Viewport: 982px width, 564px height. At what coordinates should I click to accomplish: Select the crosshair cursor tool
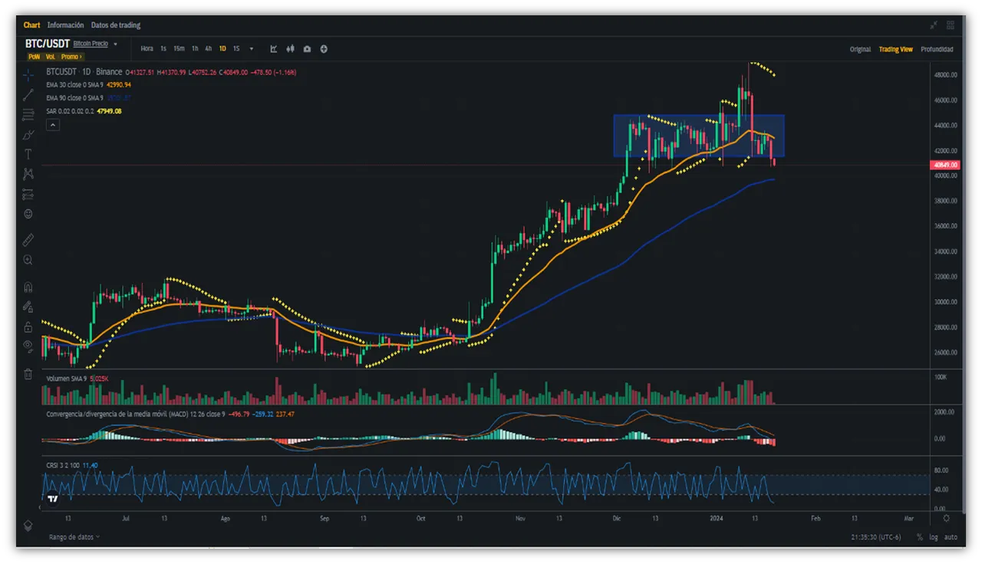(28, 75)
